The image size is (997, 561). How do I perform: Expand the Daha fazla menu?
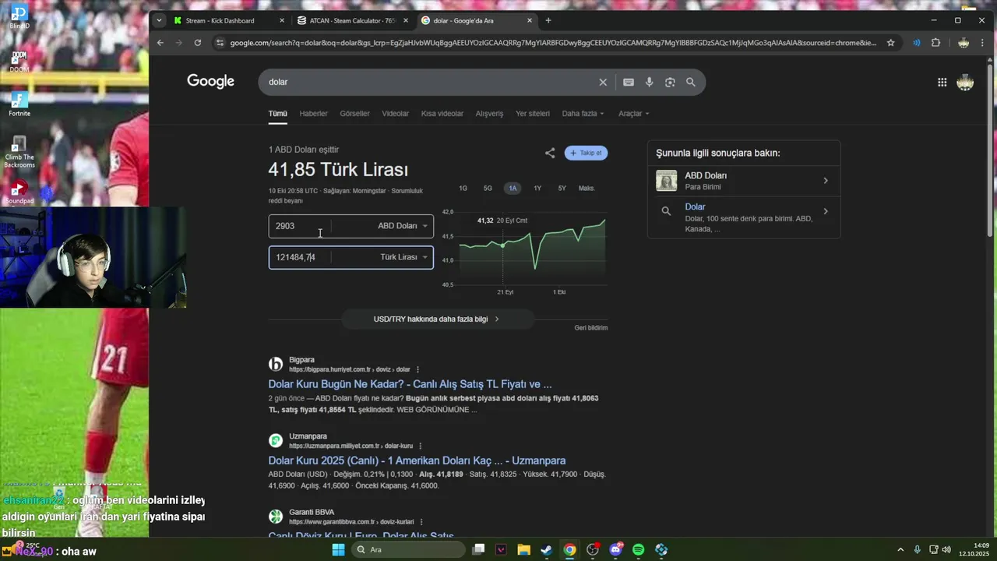(x=583, y=114)
